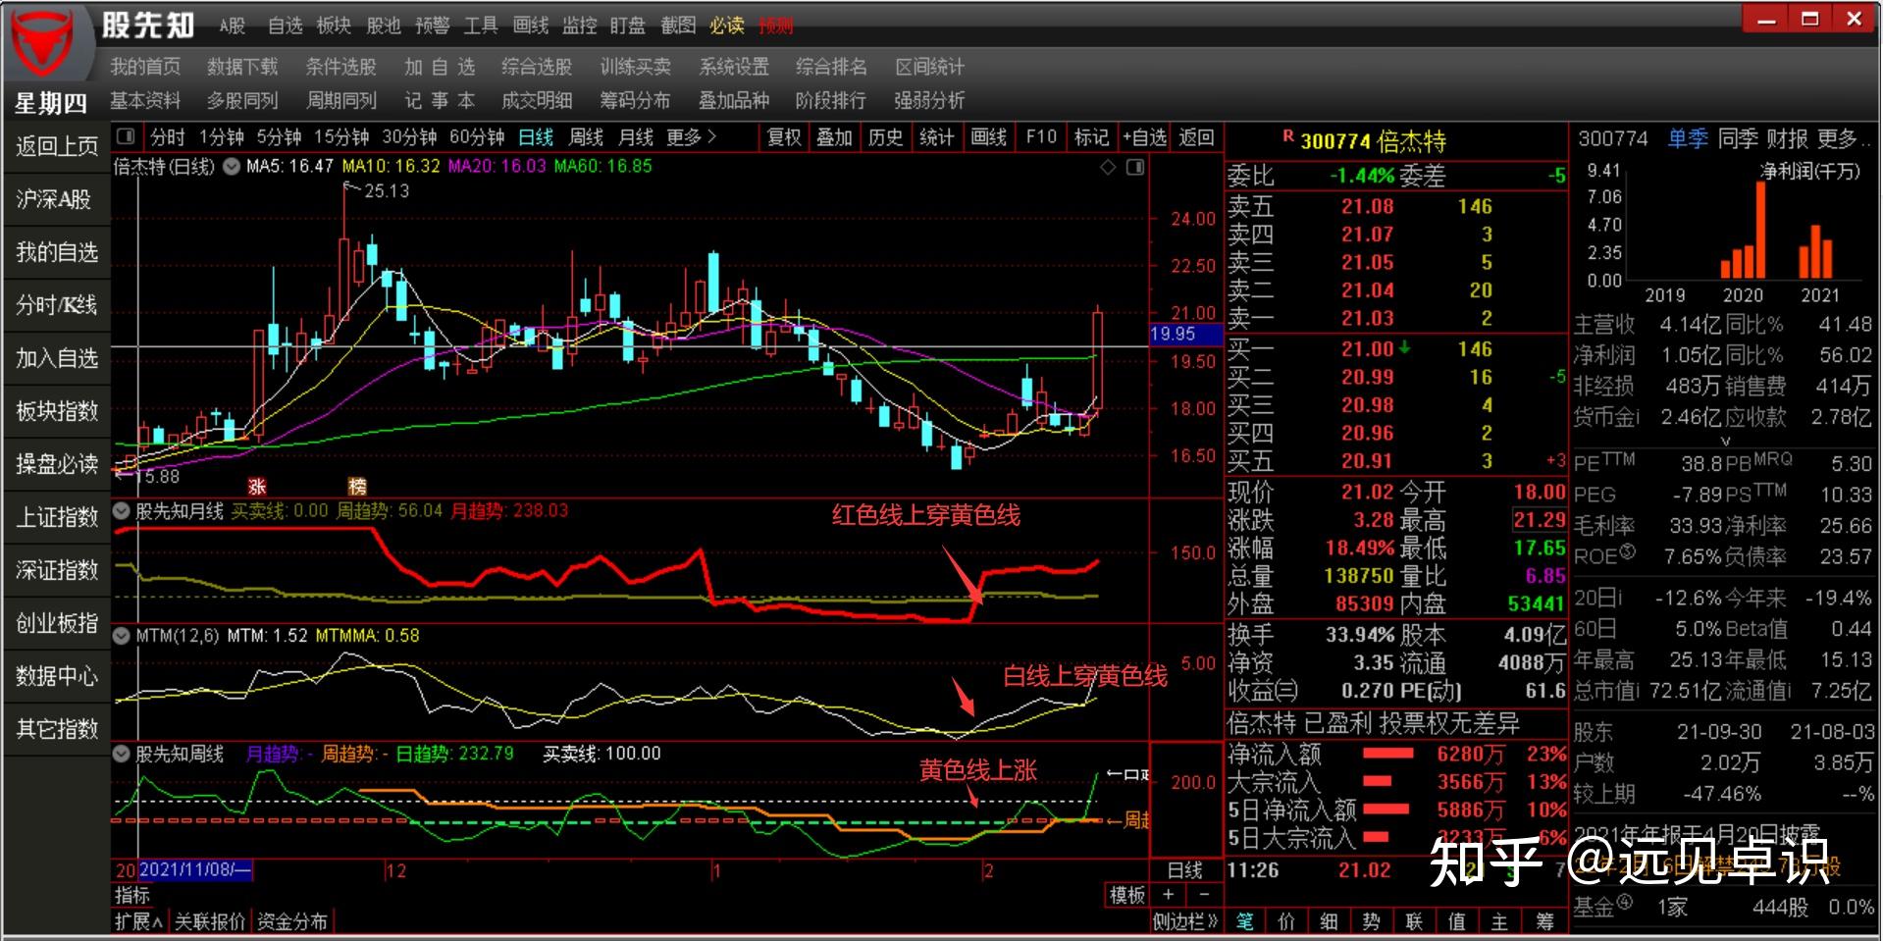Image resolution: width=1883 pixels, height=941 pixels.
Task: Switch to the 分时 period tab
Action: pos(168,137)
